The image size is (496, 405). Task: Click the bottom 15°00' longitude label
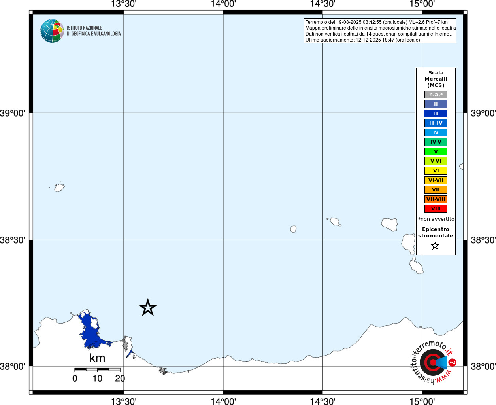click(x=422, y=401)
